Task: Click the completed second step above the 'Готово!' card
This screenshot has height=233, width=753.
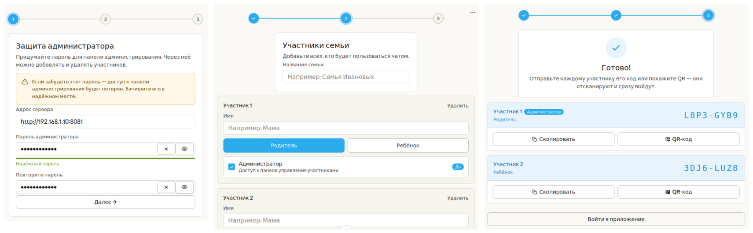Action: 616,15
